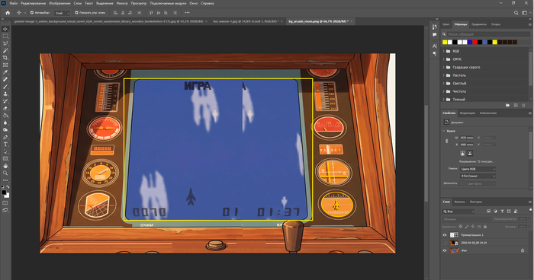Expand the Пастель swatch group
Viewport: 534px width, 280px height.
[443, 75]
